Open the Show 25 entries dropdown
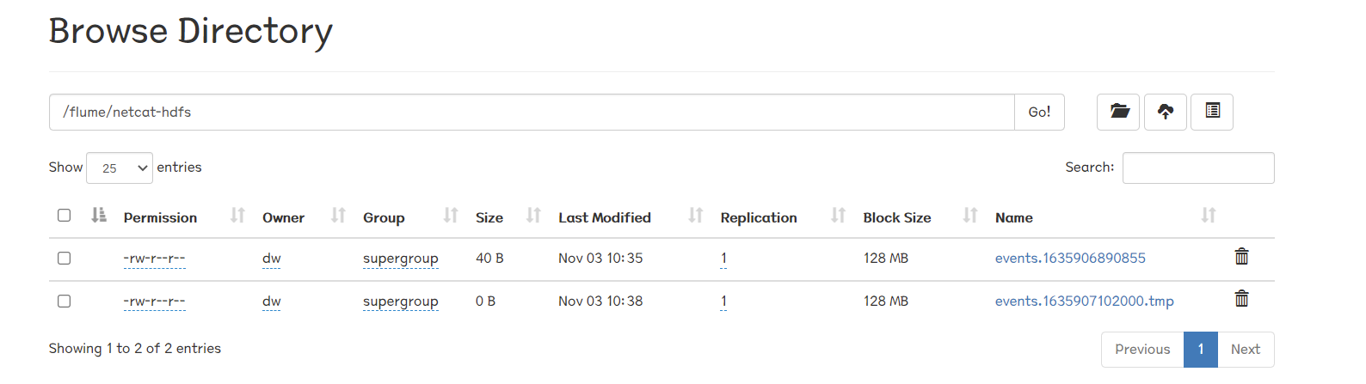The width and height of the screenshot is (1366, 384). pyautogui.click(x=120, y=168)
